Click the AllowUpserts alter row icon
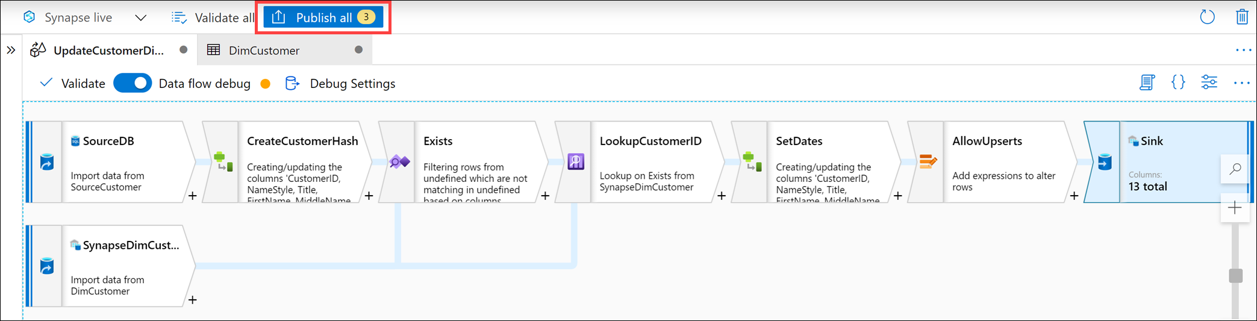Viewport: 1257px width, 321px height. click(928, 161)
